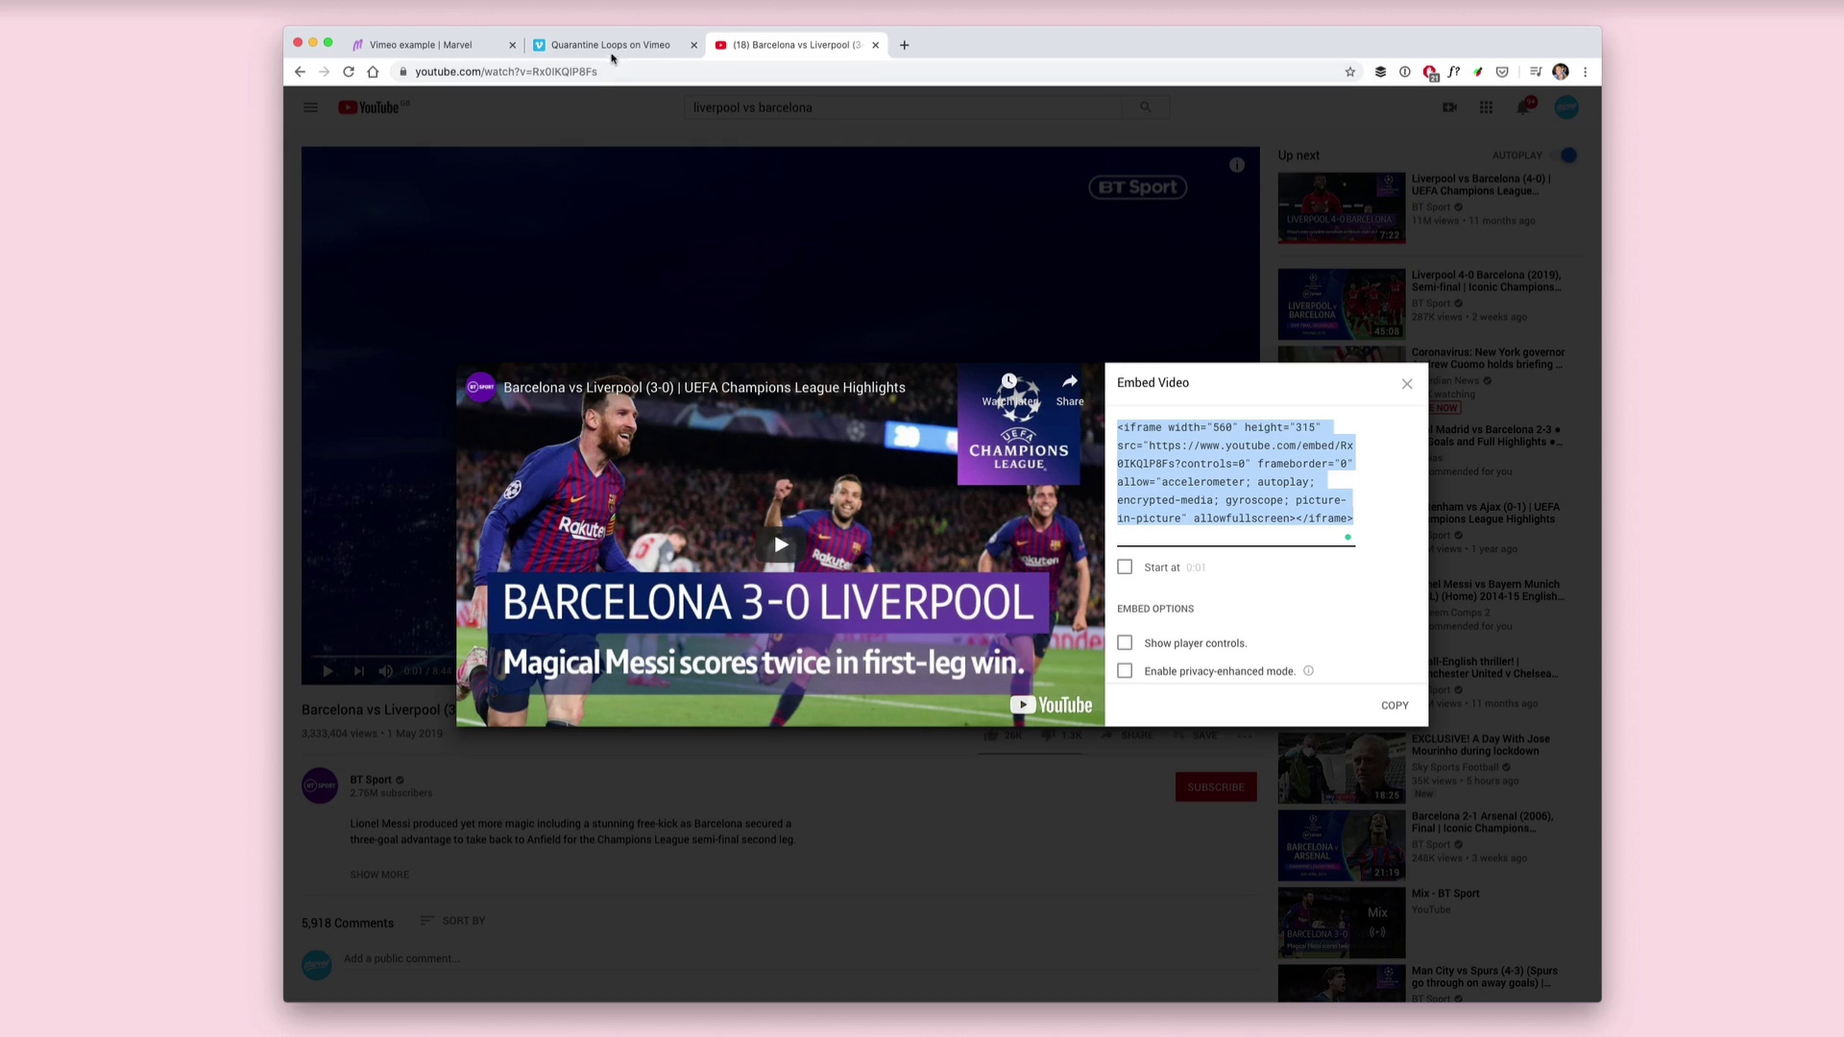Click the address bar URL

tap(506, 72)
